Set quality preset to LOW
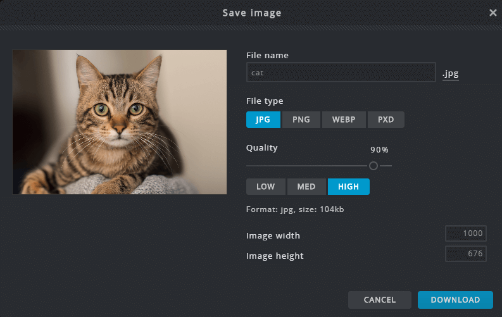 coord(265,187)
